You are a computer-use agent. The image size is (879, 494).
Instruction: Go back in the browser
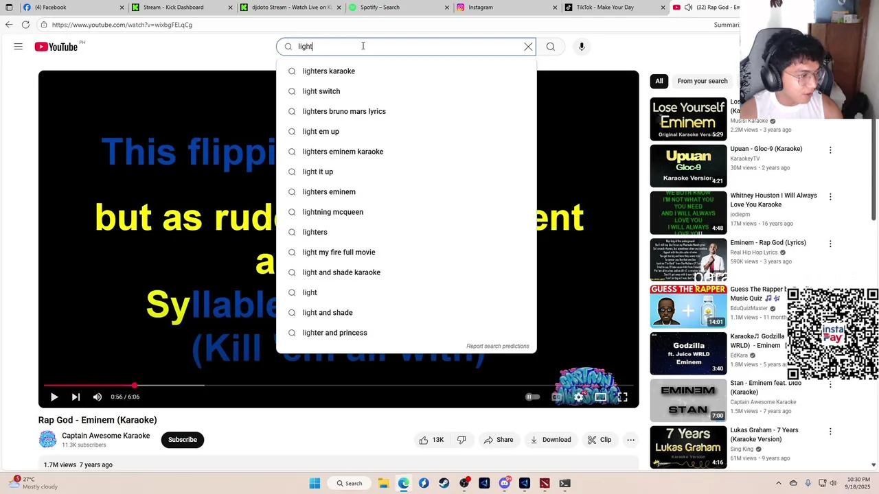9,25
